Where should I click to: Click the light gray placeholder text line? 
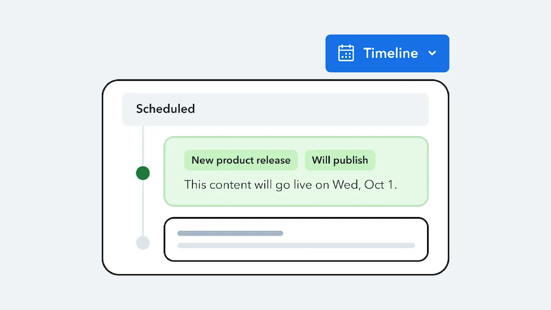click(296, 245)
